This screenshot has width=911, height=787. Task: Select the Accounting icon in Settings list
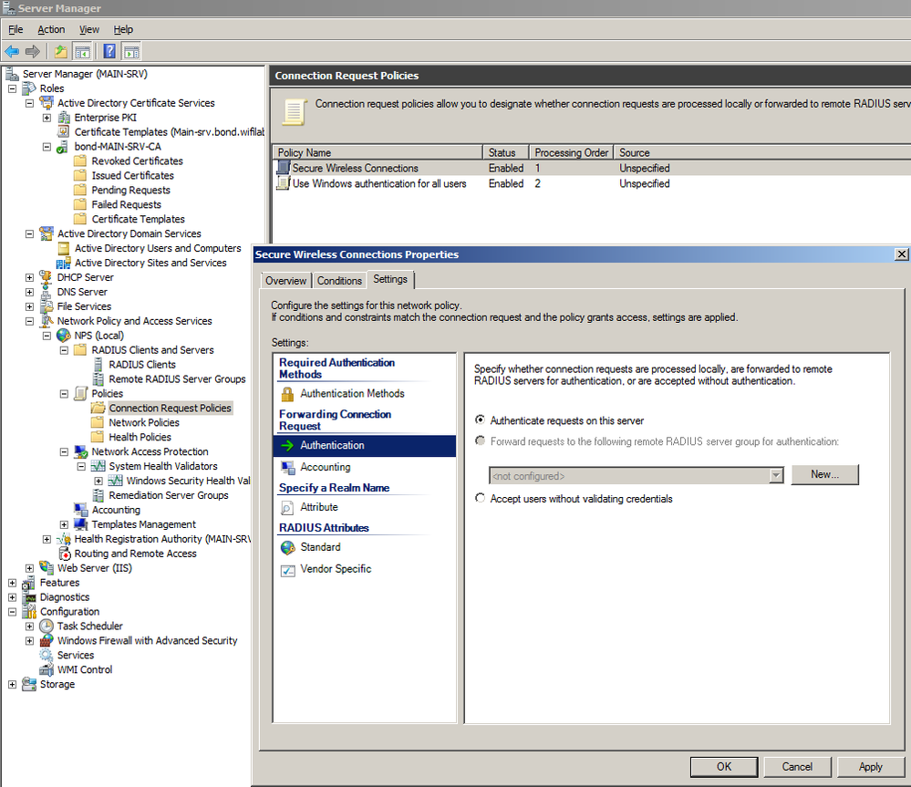[x=287, y=467]
